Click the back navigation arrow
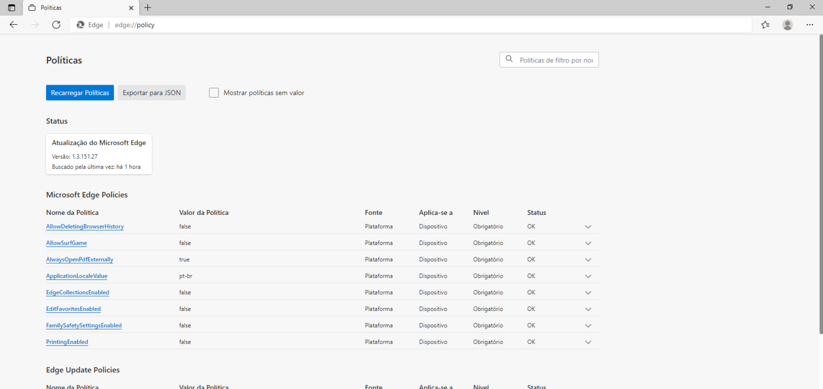Image resolution: width=823 pixels, height=389 pixels. 13,25
